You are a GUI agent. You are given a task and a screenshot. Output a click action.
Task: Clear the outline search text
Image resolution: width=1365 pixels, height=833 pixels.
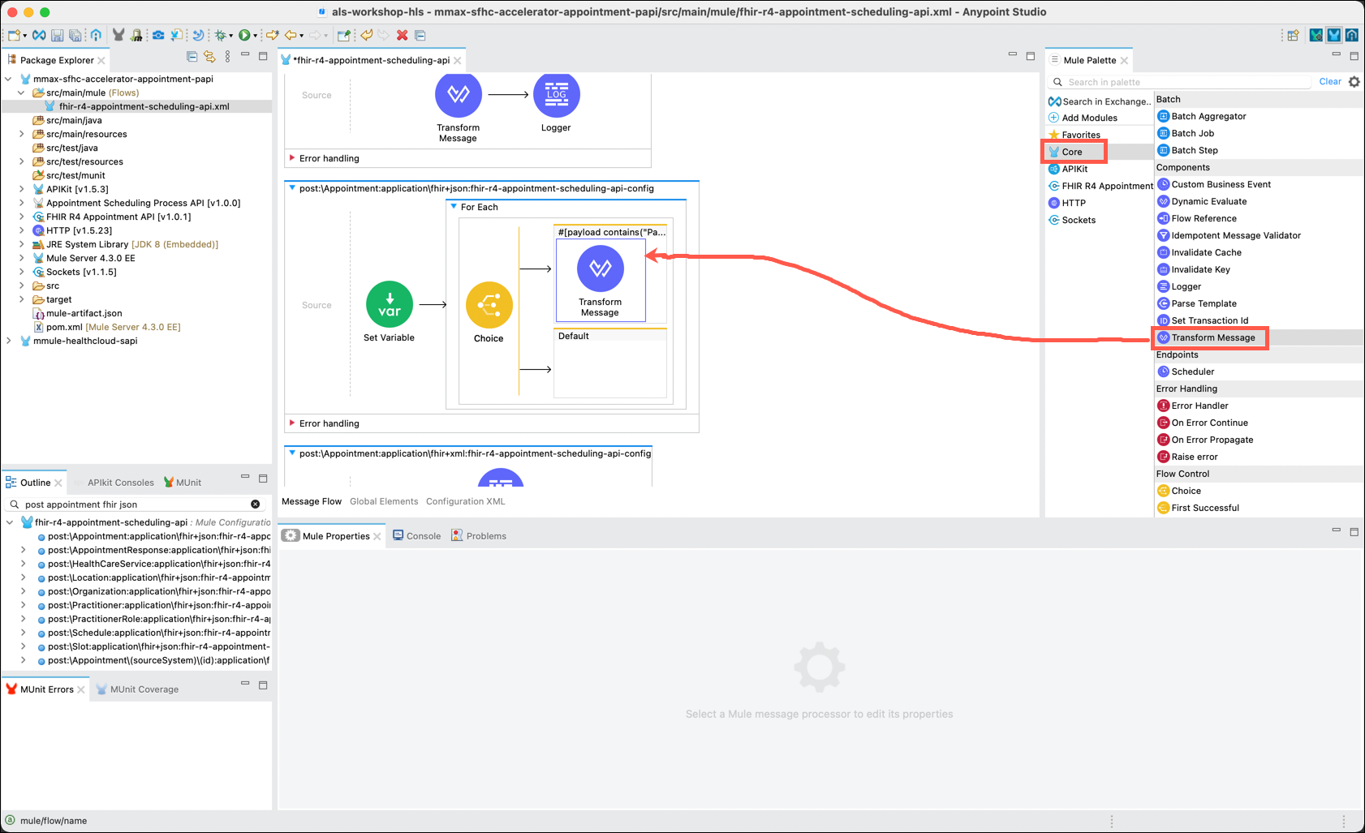tap(255, 505)
